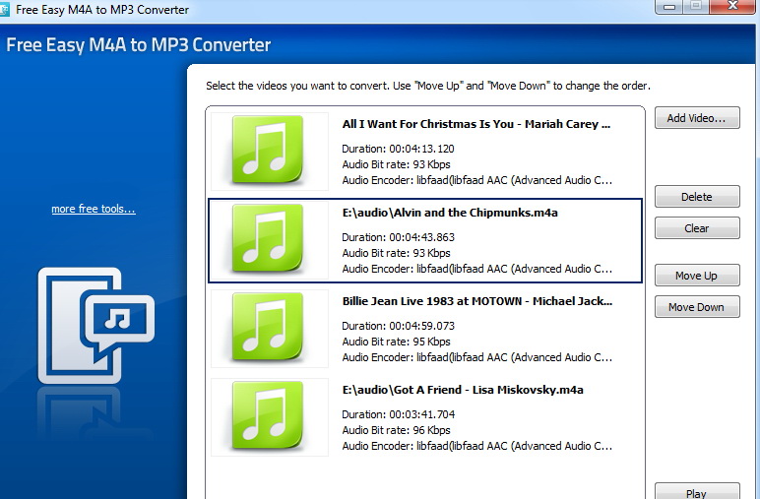The image size is (760, 499).
Task: Select "All I Want For Christmas Is You" title
Action: pos(475,124)
